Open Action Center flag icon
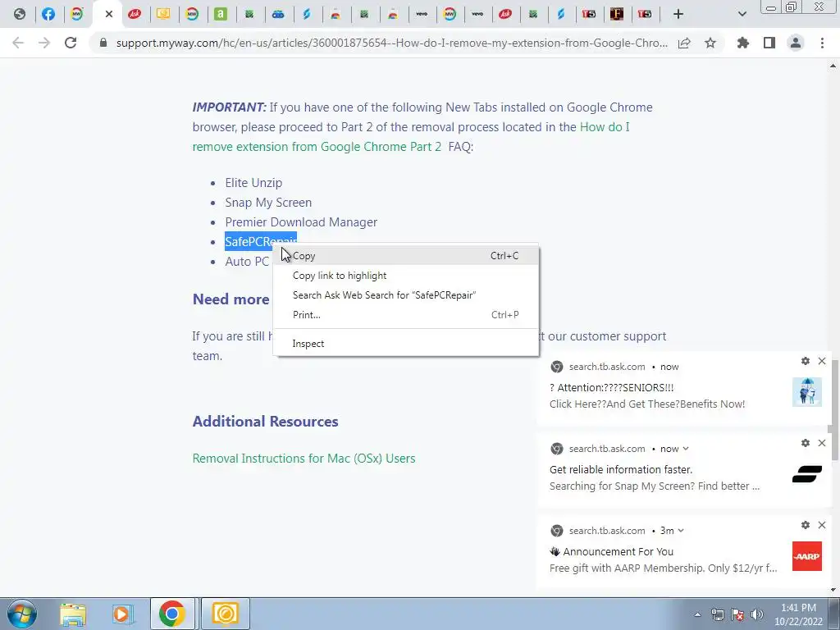The width and height of the screenshot is (840, 630). pos(737,614)
